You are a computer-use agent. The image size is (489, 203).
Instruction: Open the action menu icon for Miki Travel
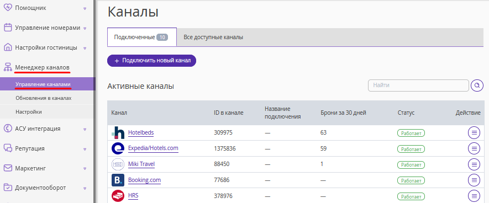coord(474,164)
